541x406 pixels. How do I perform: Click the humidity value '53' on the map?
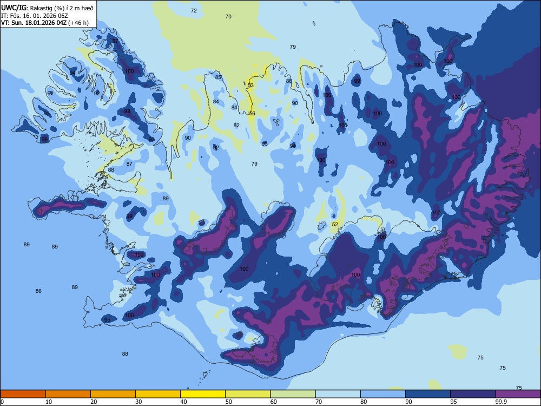pos(250,86)
